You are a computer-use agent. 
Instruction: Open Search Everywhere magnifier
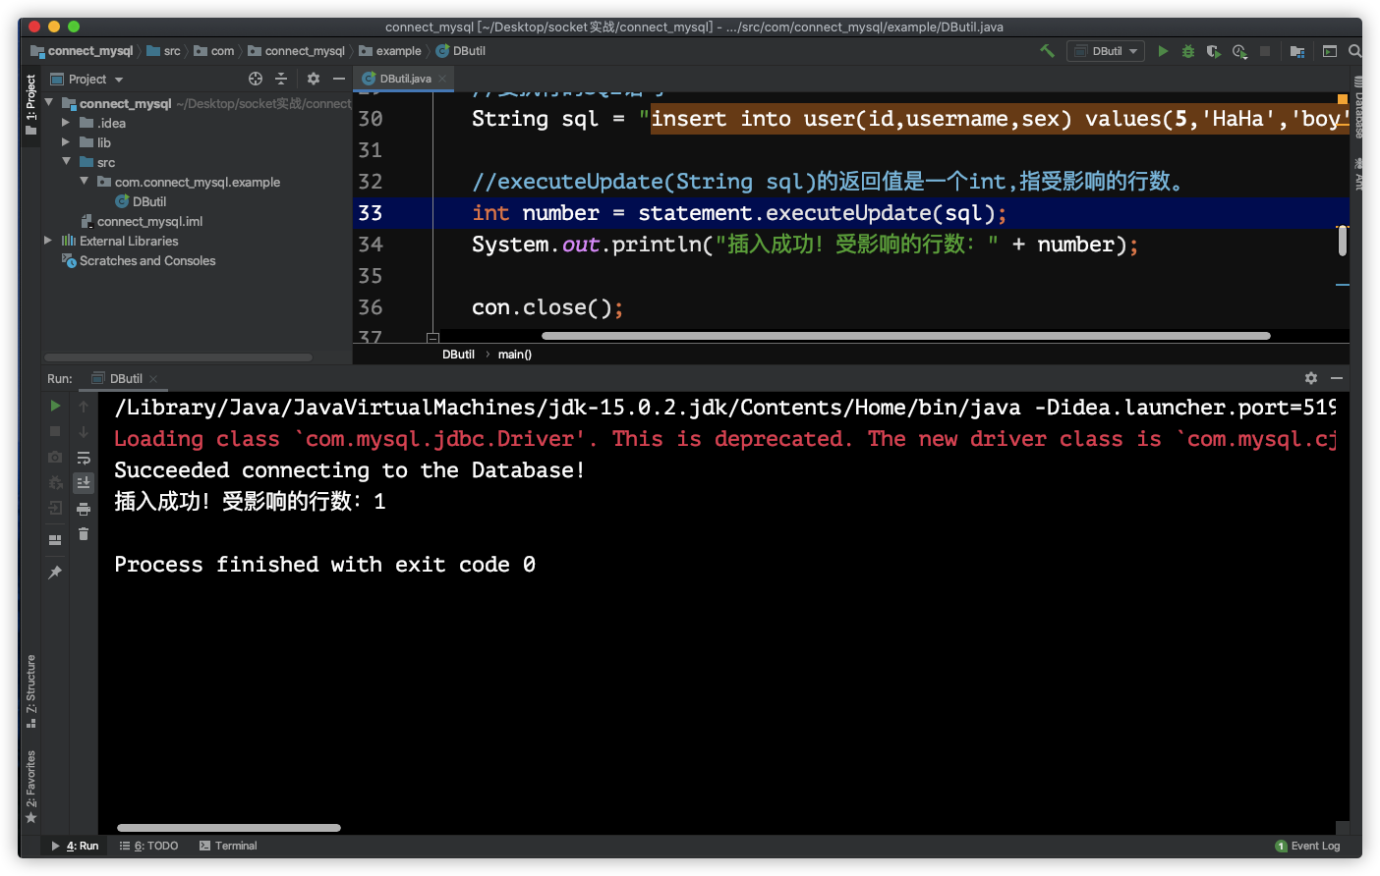(1354, 51)
